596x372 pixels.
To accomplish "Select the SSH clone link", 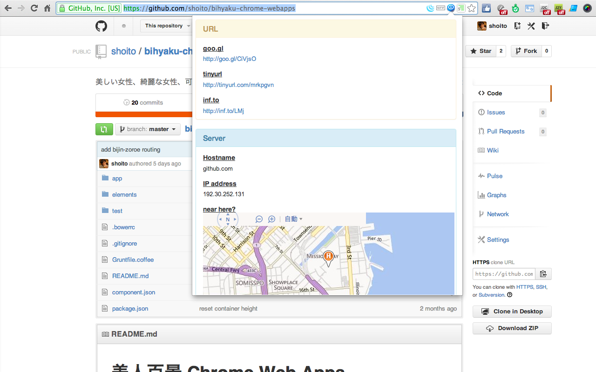I will coord(541,287).
